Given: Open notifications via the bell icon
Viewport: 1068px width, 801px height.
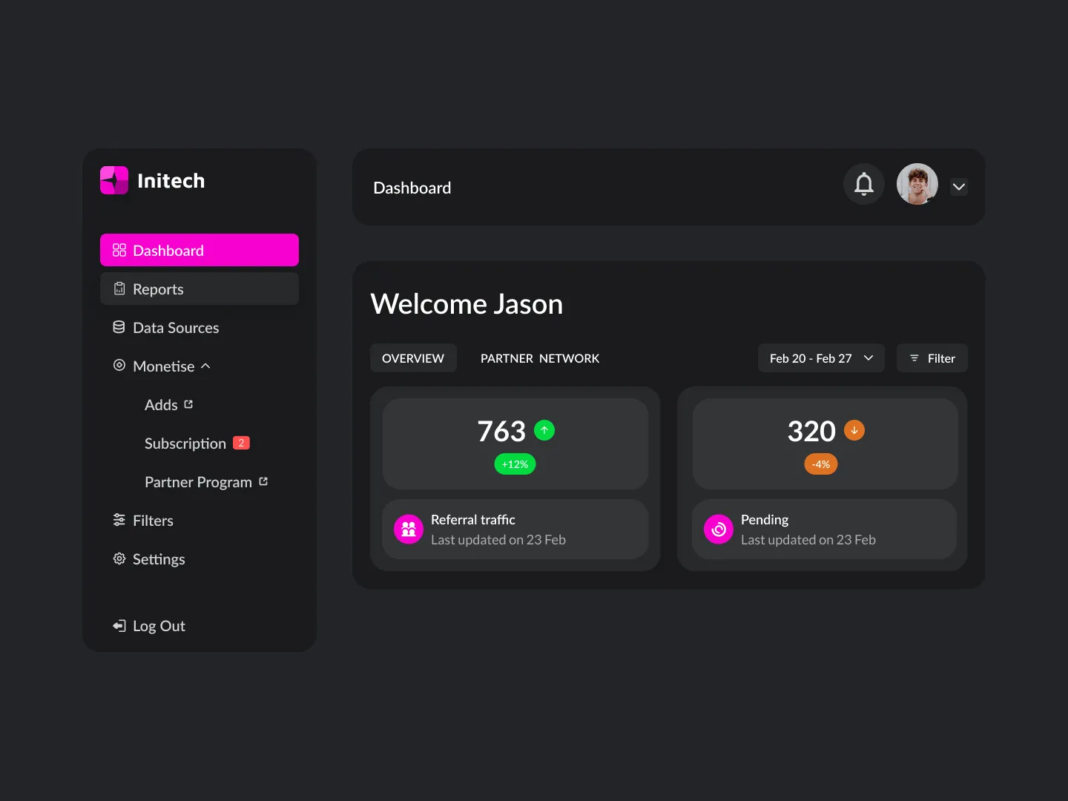Looking at the screenshot, I should click(863, 184).
